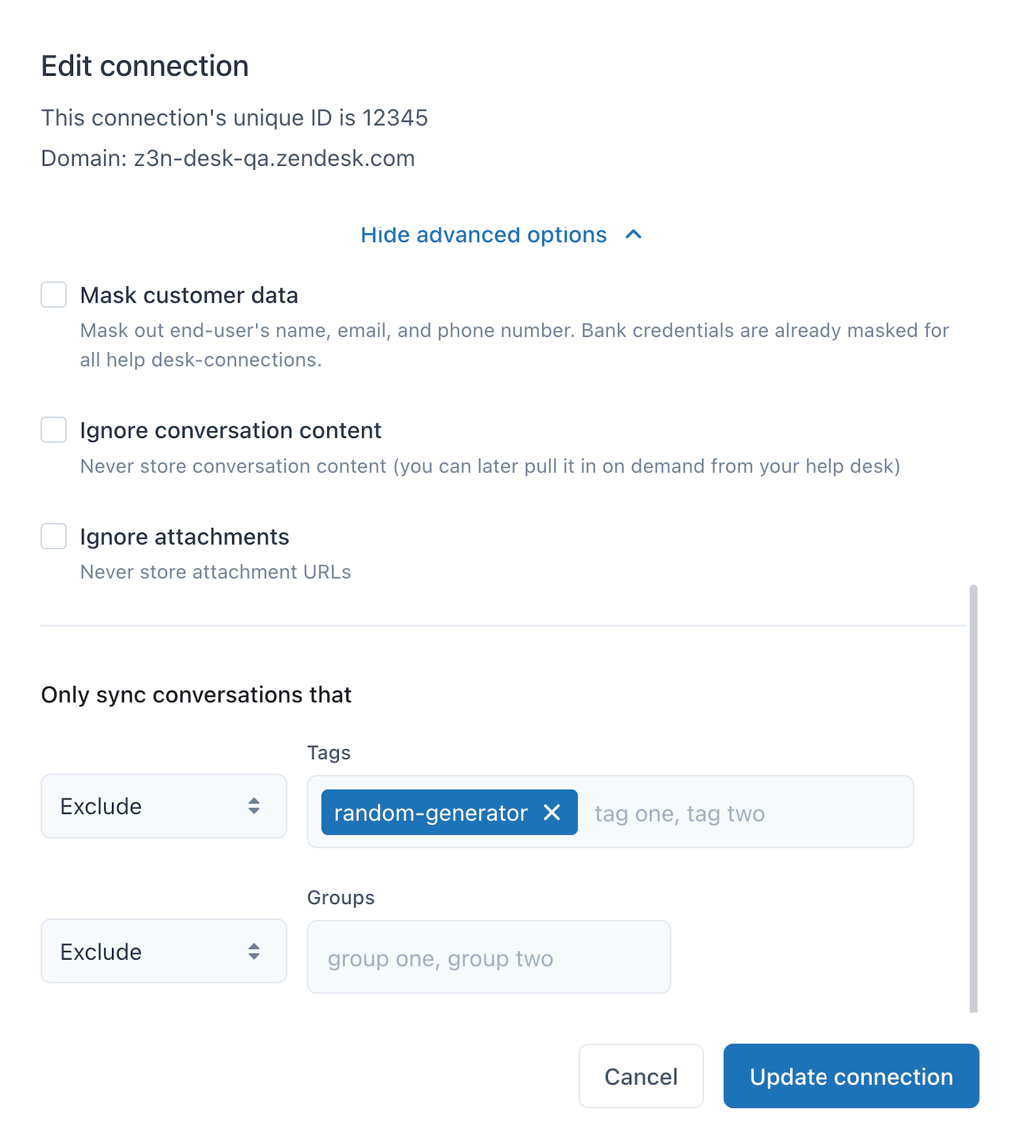Click the domain text z3n-desk-qa.zendesk.com
The height and width of the screenshot is (1126, 1029).
click(274, 158)
